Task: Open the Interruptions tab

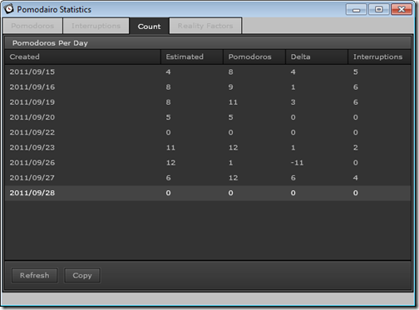Action: [x=96, y=26]
